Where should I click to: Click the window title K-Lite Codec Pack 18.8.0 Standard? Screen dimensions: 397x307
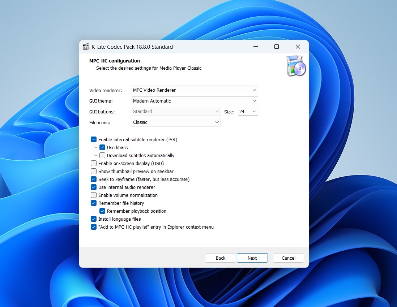click(x=132, y=47)
